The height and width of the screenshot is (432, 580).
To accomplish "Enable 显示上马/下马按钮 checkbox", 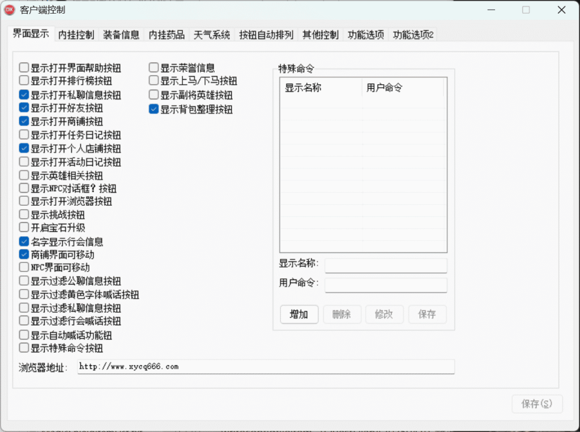I will tap(154, 81).
